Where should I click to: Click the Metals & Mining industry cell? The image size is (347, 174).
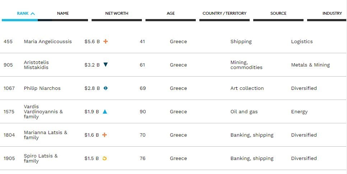[x=310, y=65]
